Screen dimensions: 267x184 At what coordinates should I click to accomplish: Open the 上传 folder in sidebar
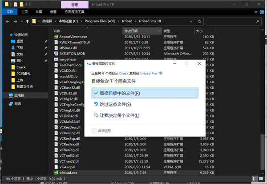click(17, 80)
